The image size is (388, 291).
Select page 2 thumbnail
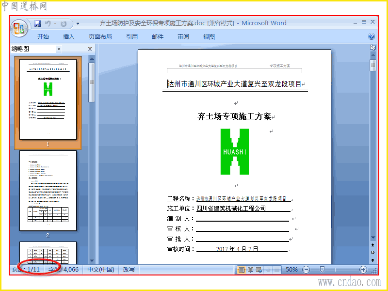(x=48, y=191)
